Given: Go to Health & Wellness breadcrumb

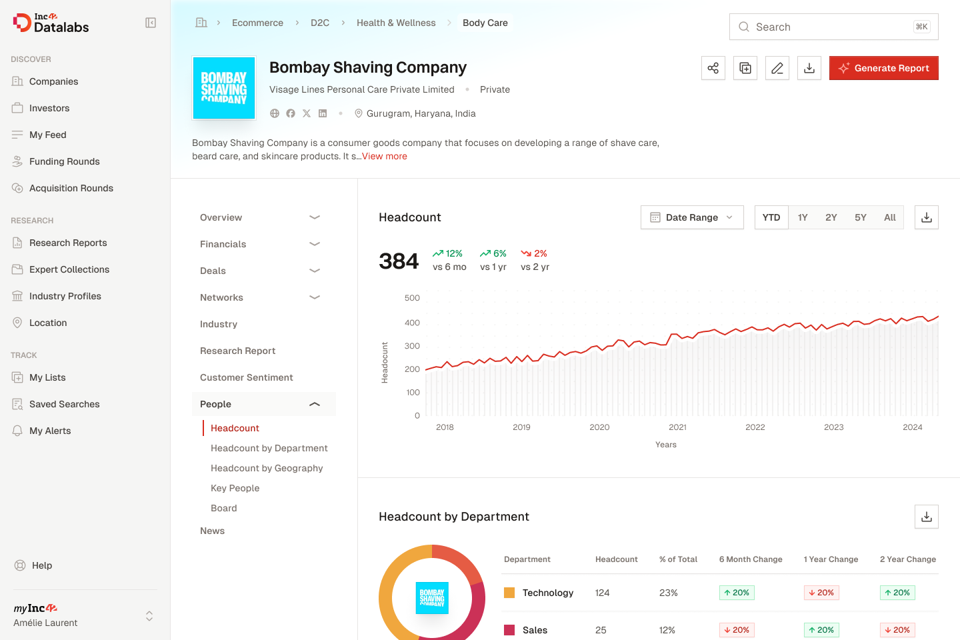Looking at the screenshot, I should (396, 23).
